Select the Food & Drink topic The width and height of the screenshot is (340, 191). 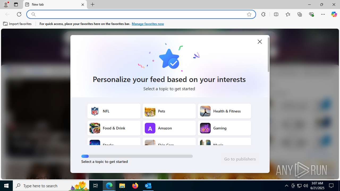pyautogui.click(x=114, y=128)
